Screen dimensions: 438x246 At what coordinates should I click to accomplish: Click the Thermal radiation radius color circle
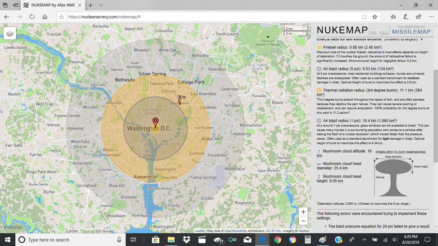point(319,90)
